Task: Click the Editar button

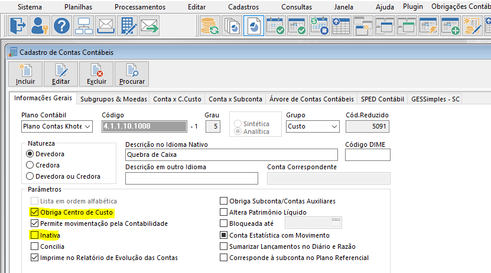Action: pyautogui.click(x=61, y=74)
